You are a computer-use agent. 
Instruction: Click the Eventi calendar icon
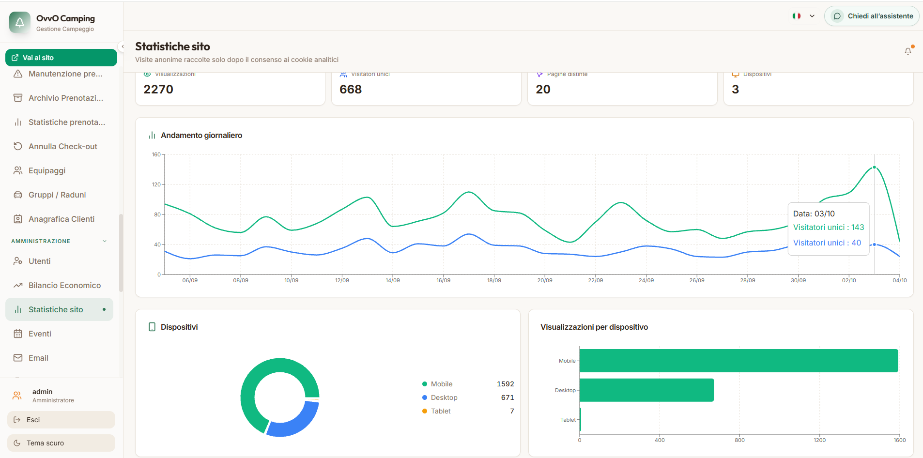point(18,334)
